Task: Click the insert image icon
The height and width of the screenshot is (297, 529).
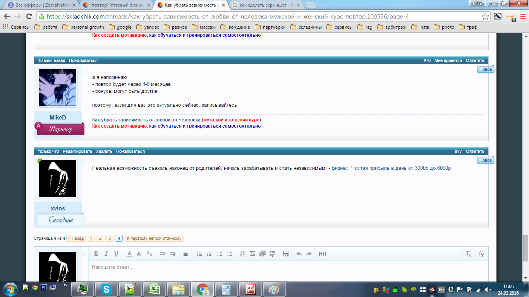Action: pos(252,254)
